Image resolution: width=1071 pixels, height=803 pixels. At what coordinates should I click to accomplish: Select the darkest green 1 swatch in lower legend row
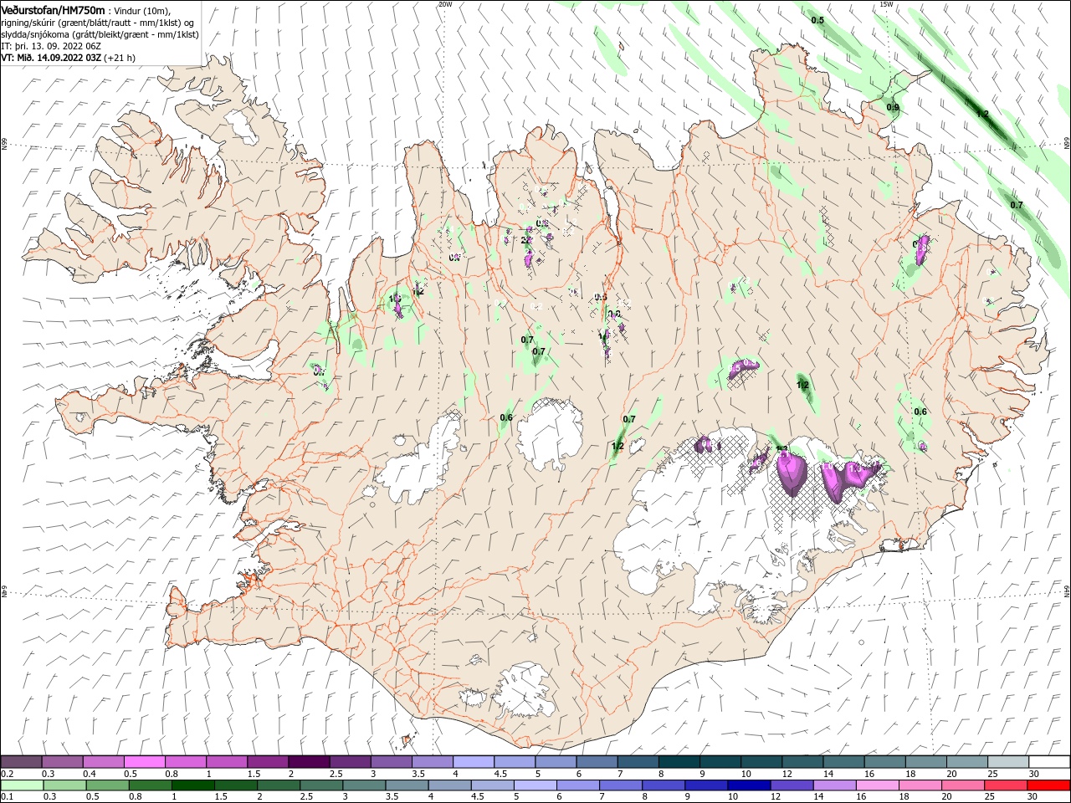(x=192, y=785)
